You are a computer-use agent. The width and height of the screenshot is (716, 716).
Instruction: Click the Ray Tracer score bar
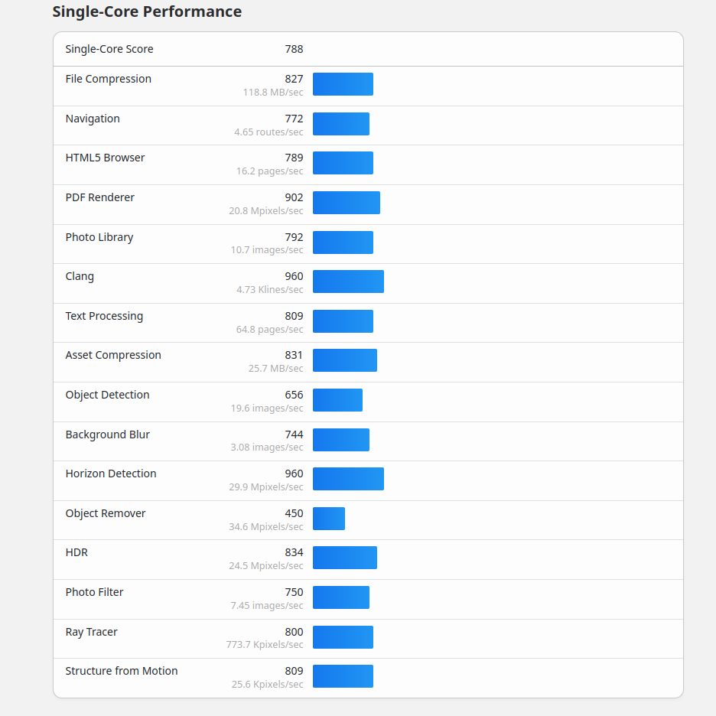point(343,637)
